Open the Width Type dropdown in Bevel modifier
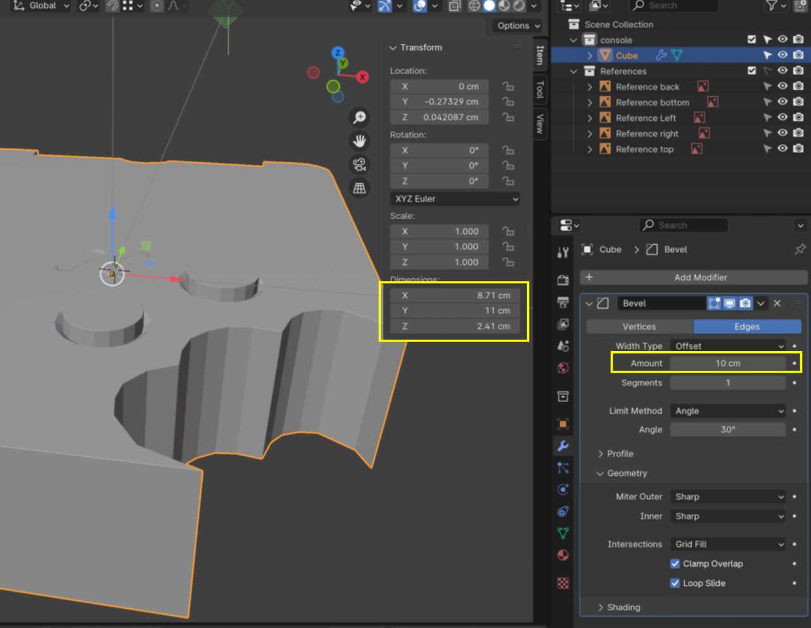The height and width of the screenshot is (628, 811). coord(727,346)
